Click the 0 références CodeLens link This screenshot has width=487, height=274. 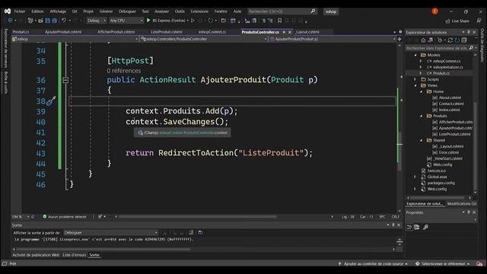click(x=123, y=71)
